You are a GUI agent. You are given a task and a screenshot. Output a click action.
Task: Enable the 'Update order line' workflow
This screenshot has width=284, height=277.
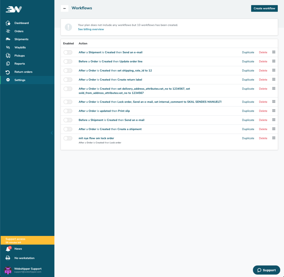(68, 61)
